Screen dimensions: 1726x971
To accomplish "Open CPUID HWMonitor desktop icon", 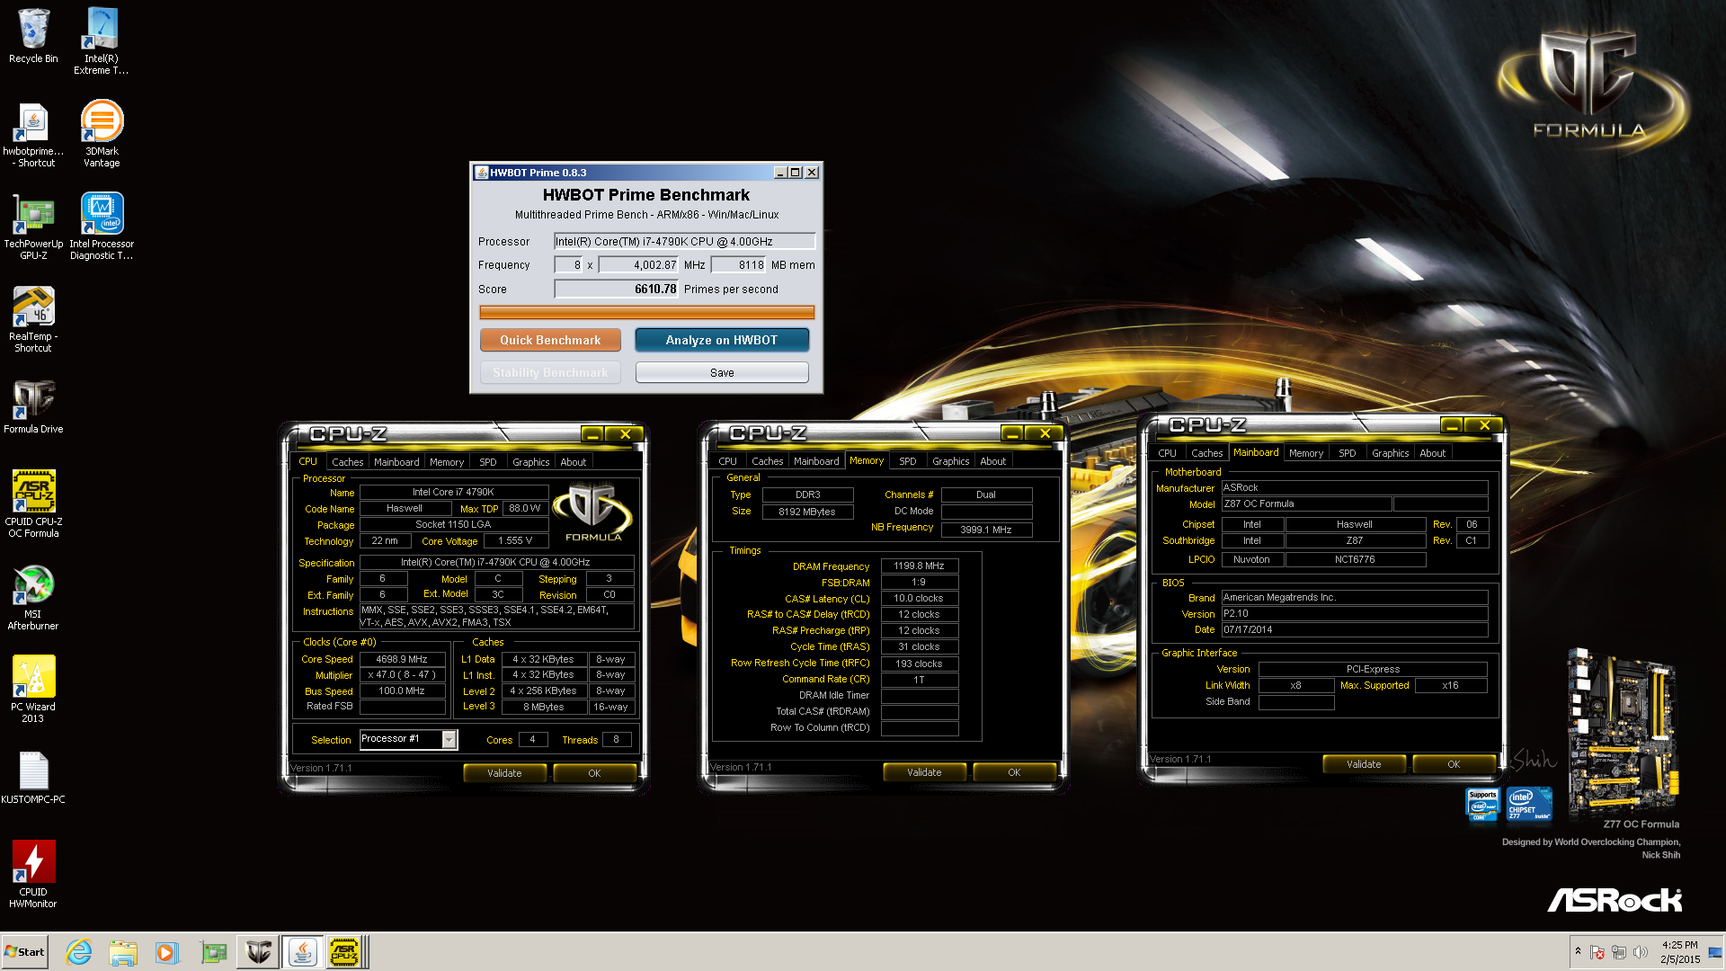I will click(x=33, y=875).
